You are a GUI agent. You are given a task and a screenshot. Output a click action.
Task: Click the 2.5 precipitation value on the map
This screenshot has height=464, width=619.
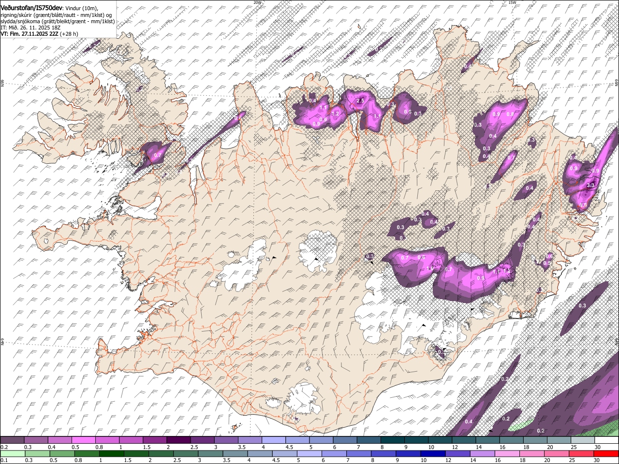click(360, 101)
